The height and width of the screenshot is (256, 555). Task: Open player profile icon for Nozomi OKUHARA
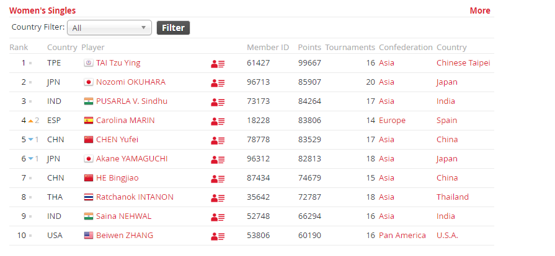[x=218, y=83]
